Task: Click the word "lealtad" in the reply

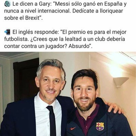Action: click(73, 39)
